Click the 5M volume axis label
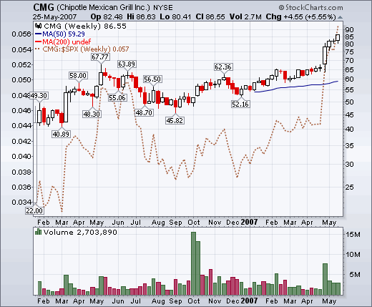This screenshot has height=307, width=372. (x=355, y=275)
